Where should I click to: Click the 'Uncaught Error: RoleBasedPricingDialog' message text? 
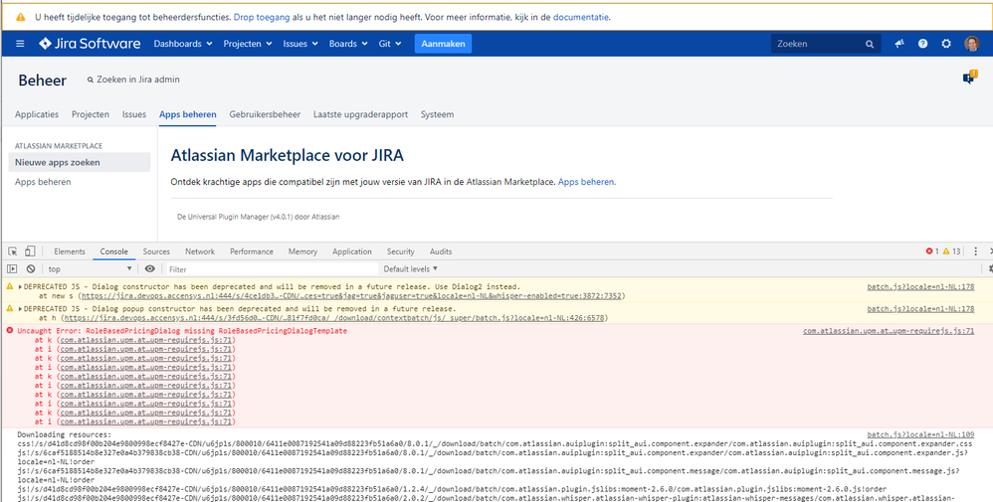[x=182, y=330]
